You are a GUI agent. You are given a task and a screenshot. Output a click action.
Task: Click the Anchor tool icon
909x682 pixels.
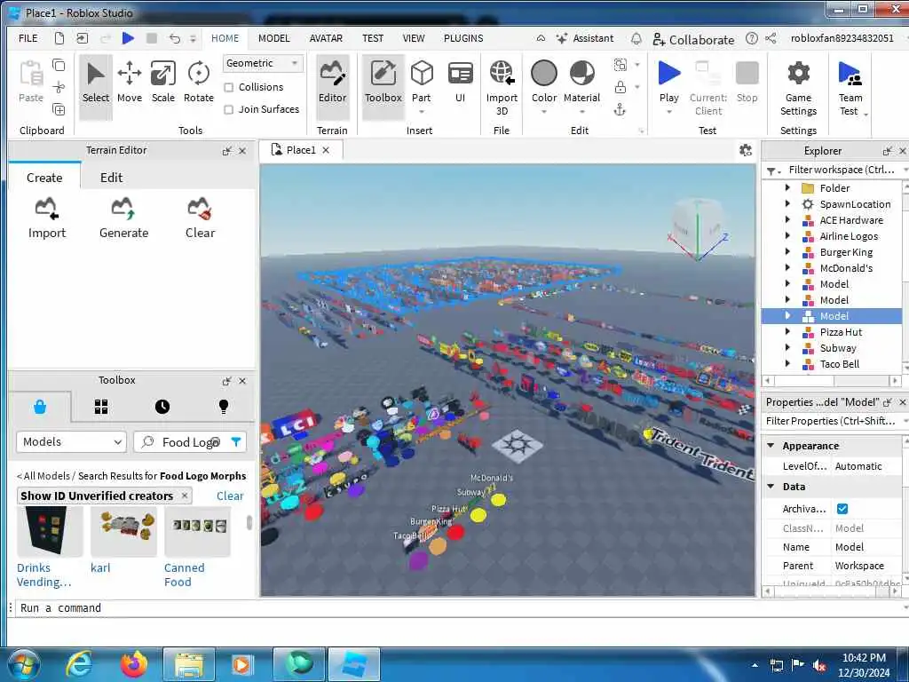[620, 109]
